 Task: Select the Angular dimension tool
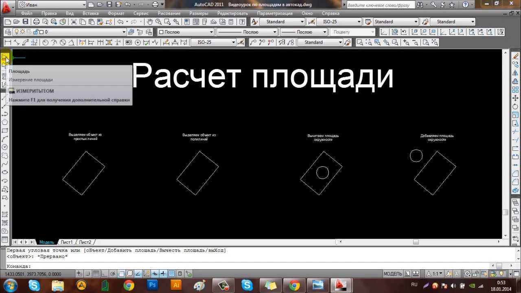coord(72,42)
